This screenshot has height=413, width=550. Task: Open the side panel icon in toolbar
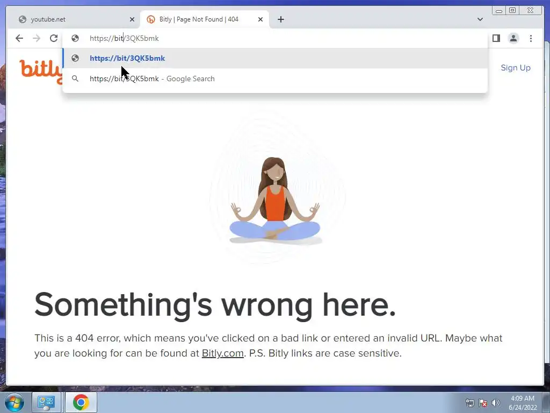pyautogui.click(x=496, y=38)
